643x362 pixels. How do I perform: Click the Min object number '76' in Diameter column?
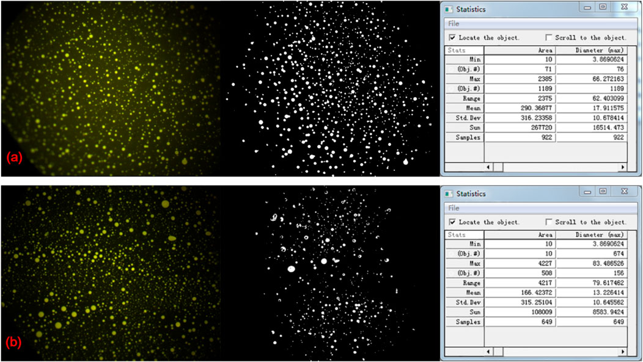[620, 69]
